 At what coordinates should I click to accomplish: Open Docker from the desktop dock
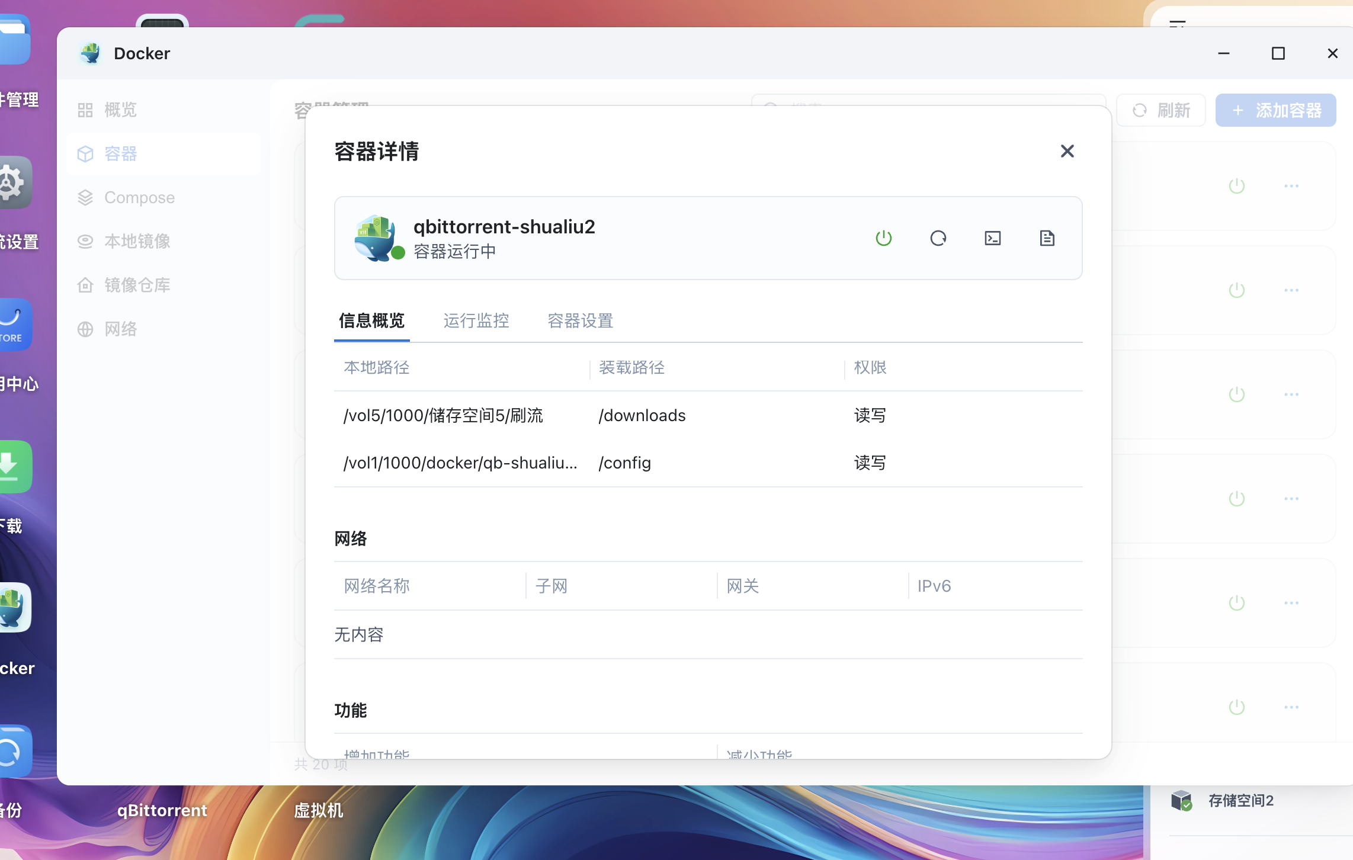tap(15, 608)
